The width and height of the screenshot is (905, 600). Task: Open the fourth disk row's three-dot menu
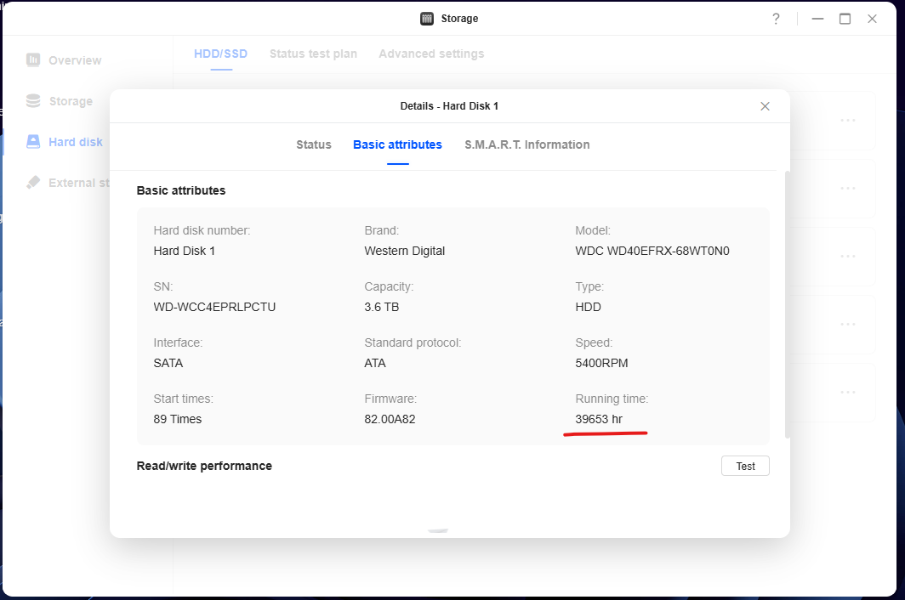pyautogui.click(x=848, y=325)
